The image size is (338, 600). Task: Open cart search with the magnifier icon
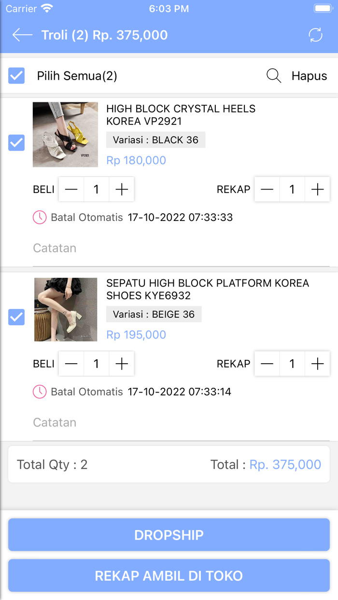[274, 76]
